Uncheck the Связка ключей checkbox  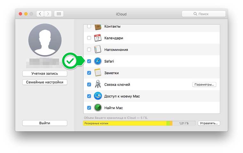point(89,85)
